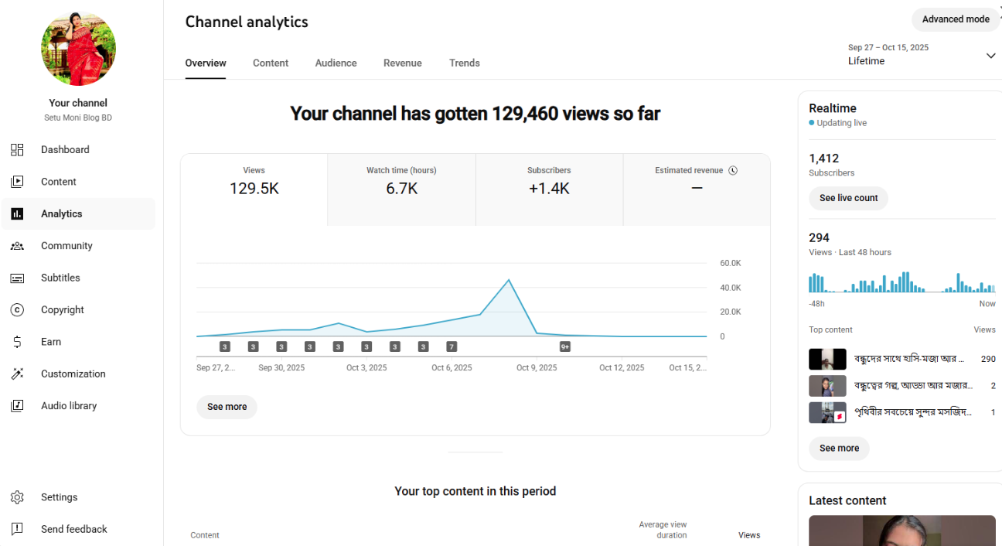Select the Views metric card
This screenshot has width=1002, height=546.
coord(254,188)
